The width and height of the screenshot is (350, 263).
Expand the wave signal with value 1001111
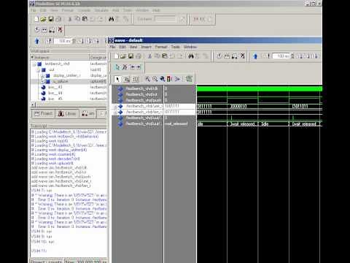click(114, 107)
